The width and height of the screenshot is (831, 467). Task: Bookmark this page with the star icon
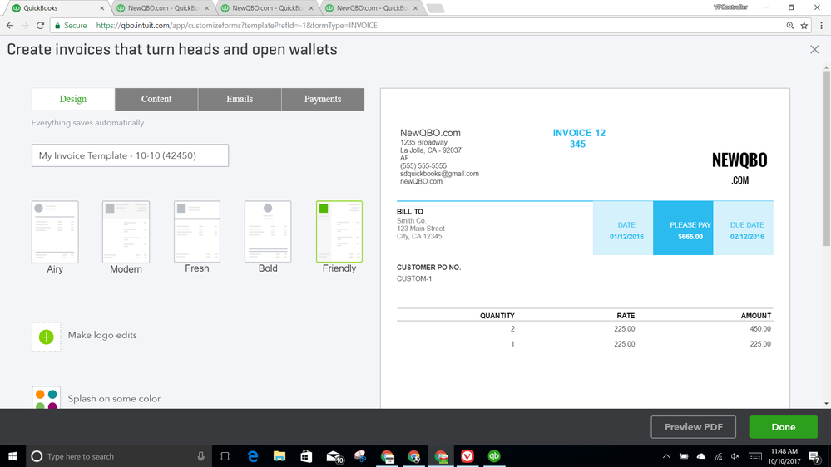coord(804,26)
